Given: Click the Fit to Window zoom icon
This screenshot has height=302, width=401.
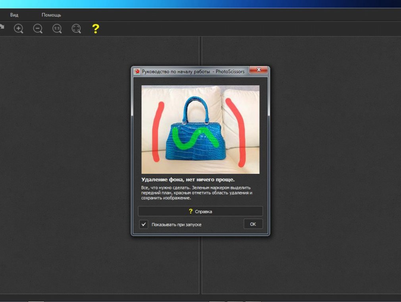Looking at the screenshot, I should coord(76,29).
